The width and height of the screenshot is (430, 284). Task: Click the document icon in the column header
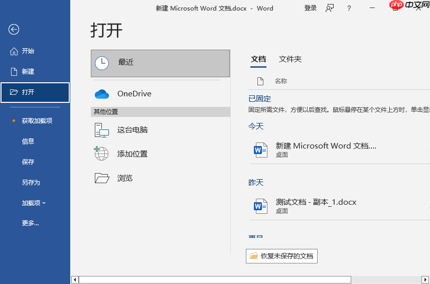click(x=260, y=81)
